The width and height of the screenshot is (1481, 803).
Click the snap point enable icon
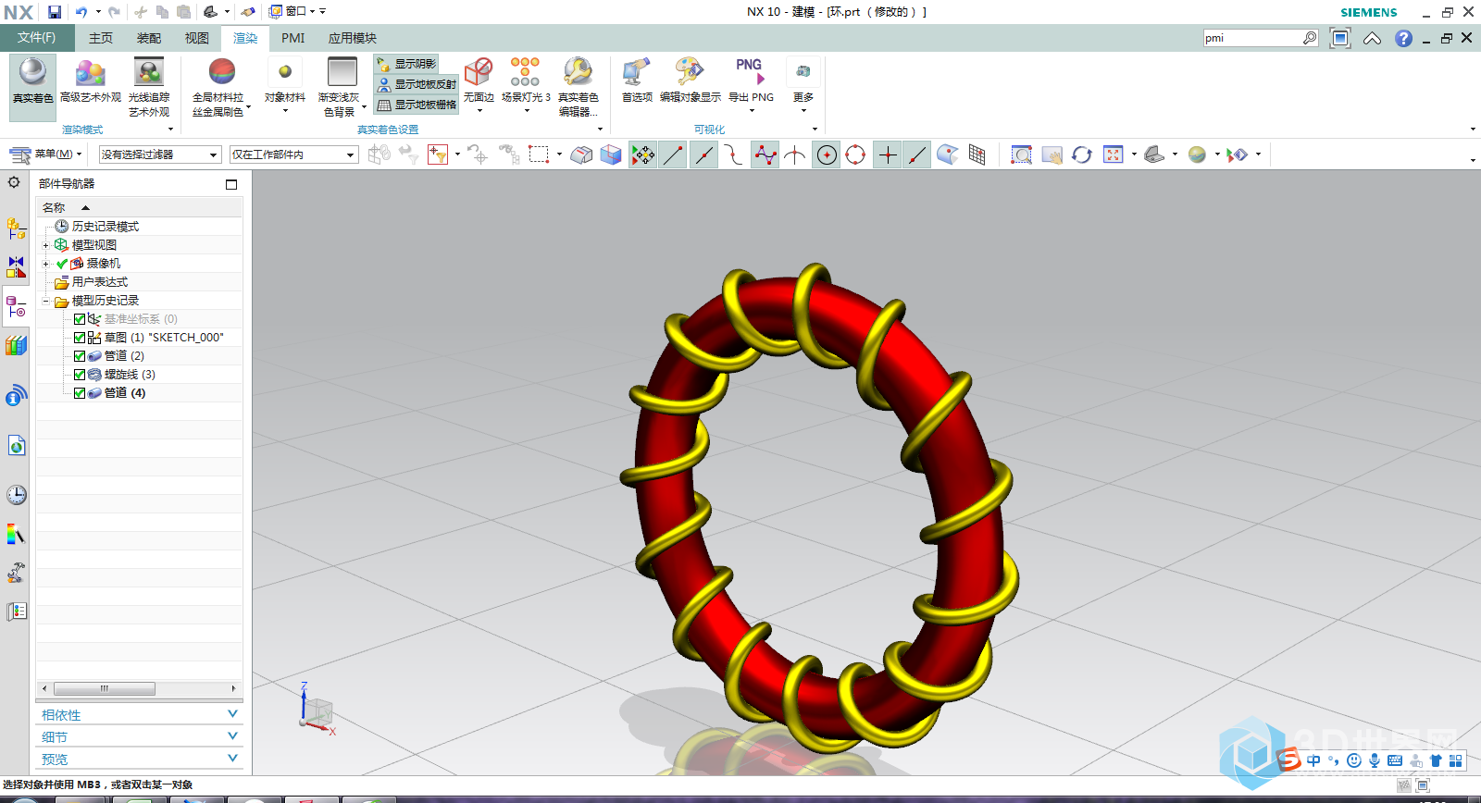[642, 154]
